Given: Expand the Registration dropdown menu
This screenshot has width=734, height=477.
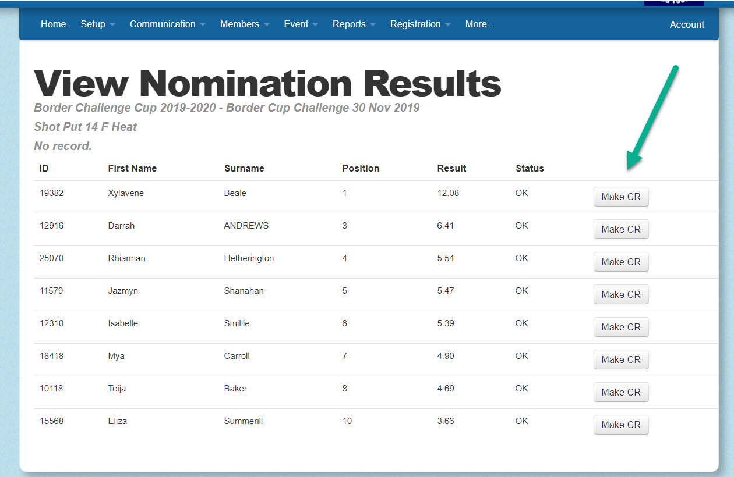Looking at the screenshot, I should tap(421, 24).
